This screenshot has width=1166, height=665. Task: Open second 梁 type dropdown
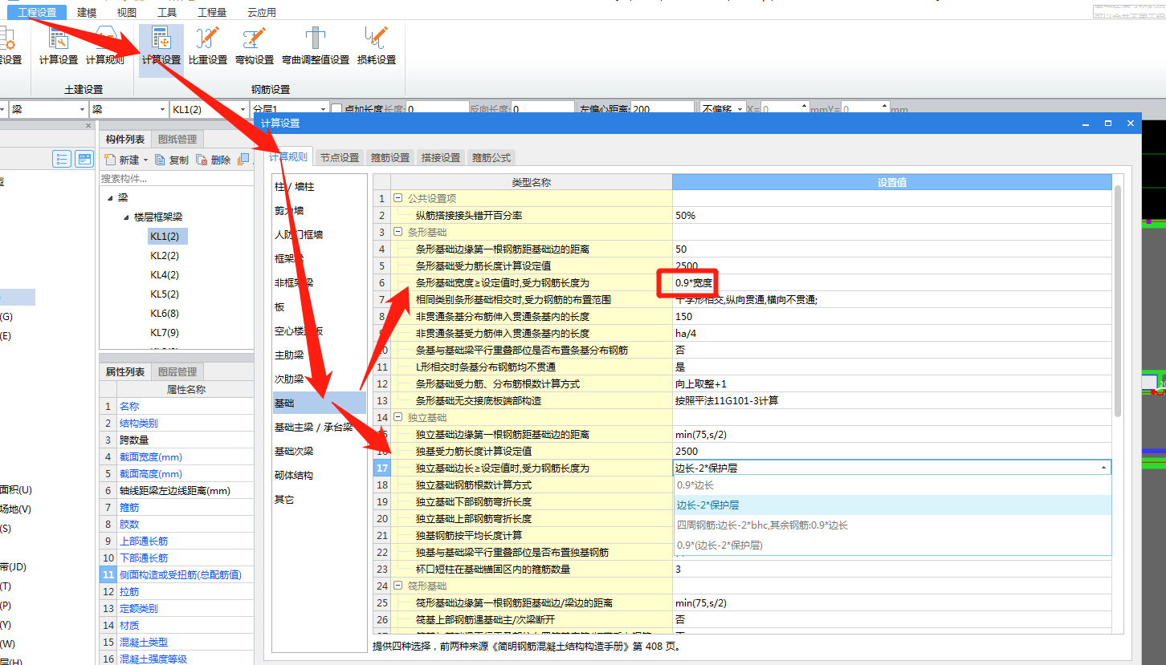(x=162, y=109)
